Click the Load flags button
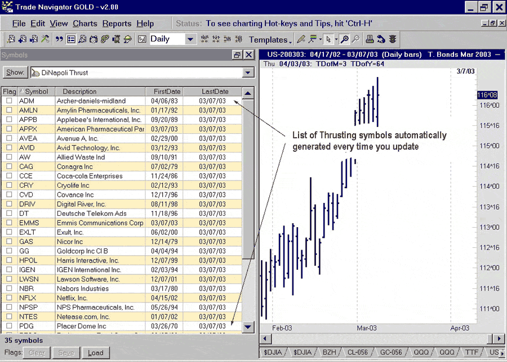 point(96,353)
